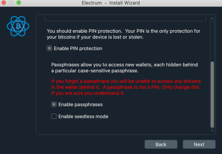Toggle the Enable passphrases checkbox

54,104
